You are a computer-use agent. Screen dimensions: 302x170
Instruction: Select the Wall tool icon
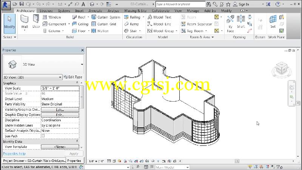point(25,20)
